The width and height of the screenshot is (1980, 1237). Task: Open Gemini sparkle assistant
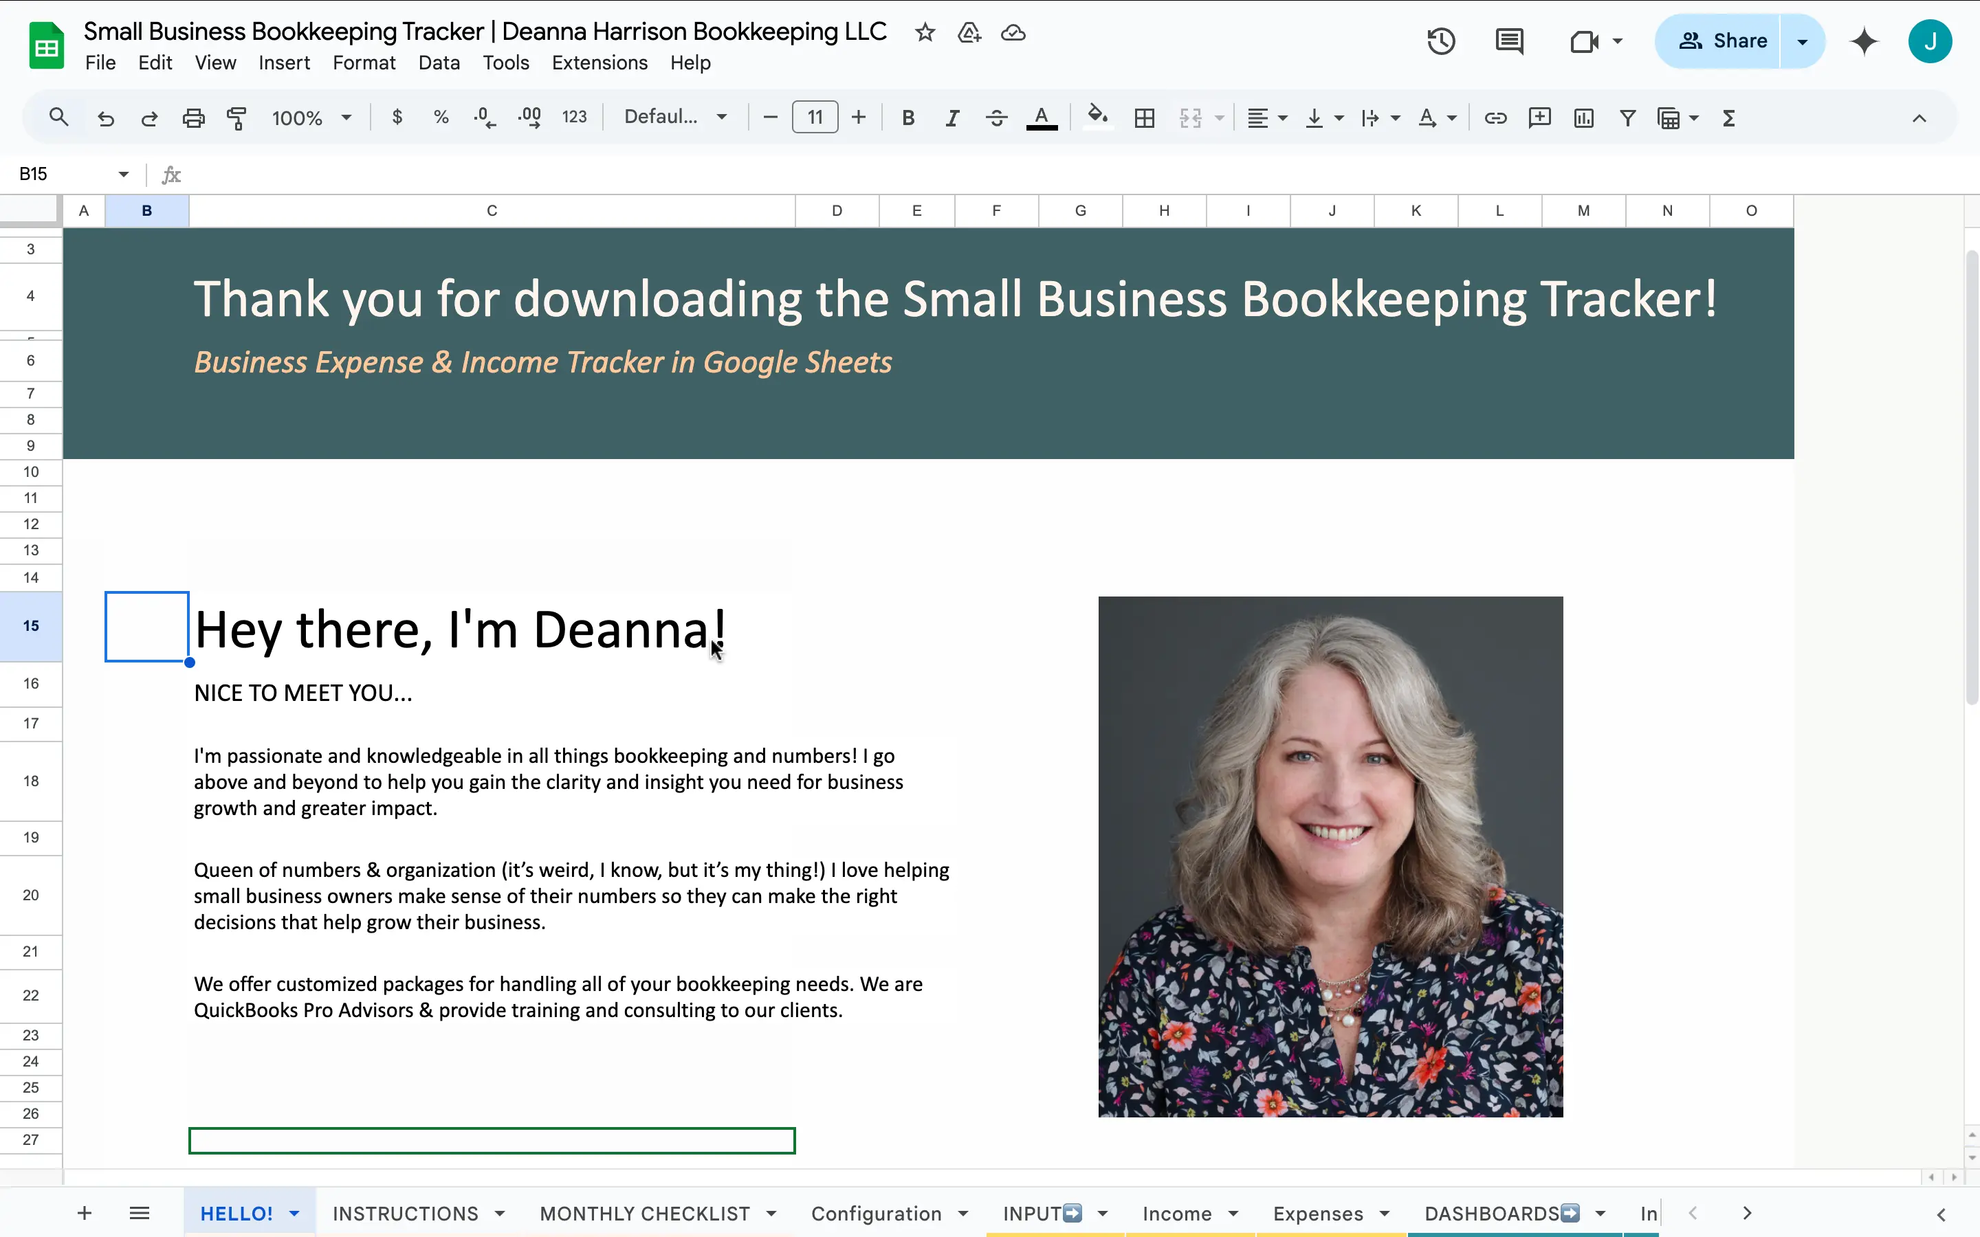point(1864,41)
